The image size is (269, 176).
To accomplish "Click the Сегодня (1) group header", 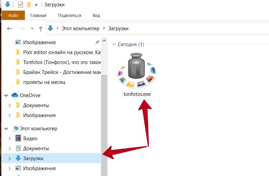I will tap(131, 44).
